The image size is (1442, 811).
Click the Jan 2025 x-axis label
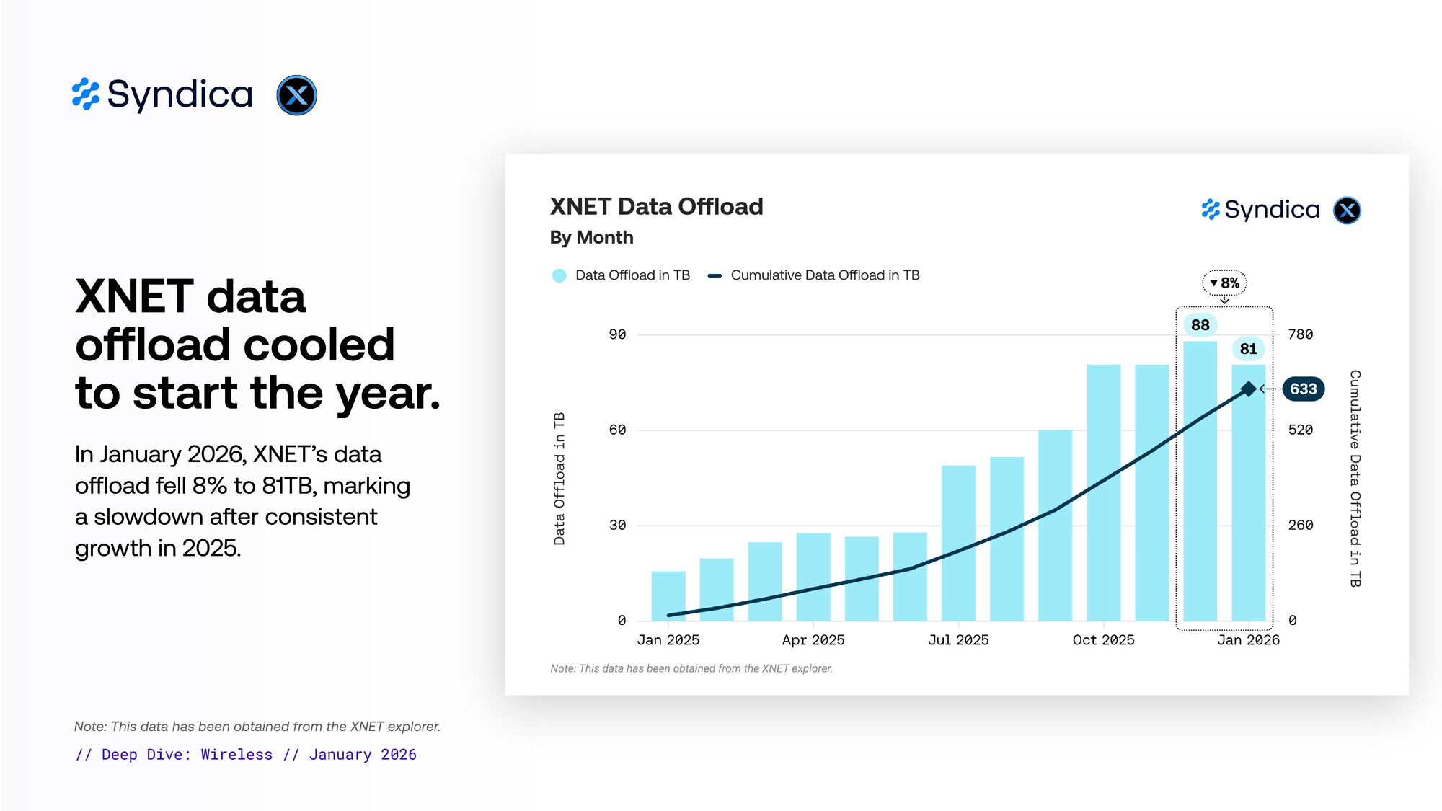click(668, 640)
